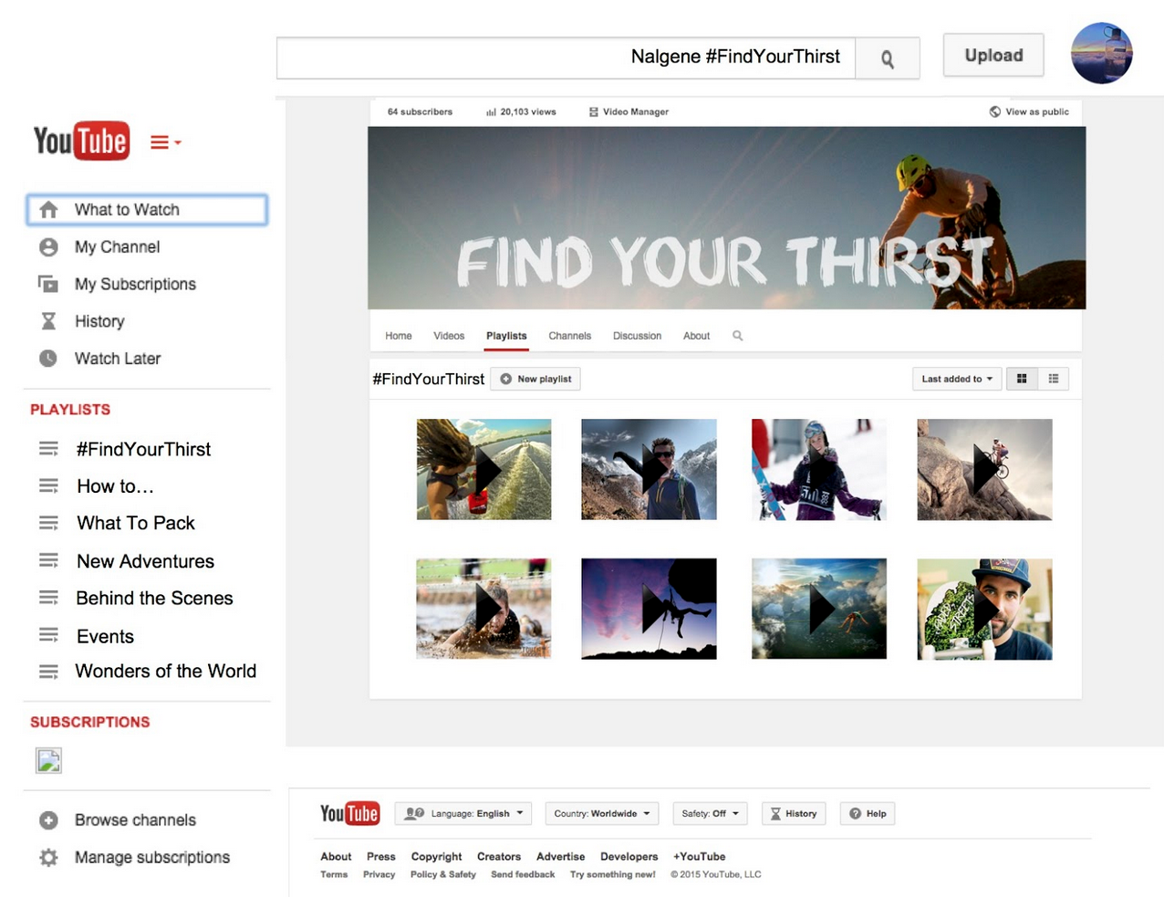The height and width of the screenshot is (897, 1164).
Task: Select the Home channel tab
Action: [399, 336]
